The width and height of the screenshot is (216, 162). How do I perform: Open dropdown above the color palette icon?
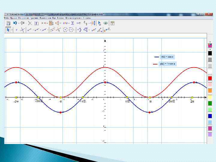[x=210, y=42]
